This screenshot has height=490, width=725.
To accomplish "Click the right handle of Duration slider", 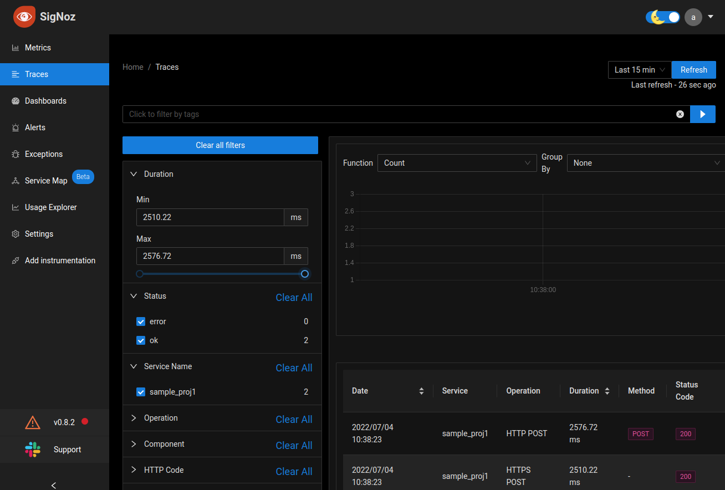I will tap(305, 274).
